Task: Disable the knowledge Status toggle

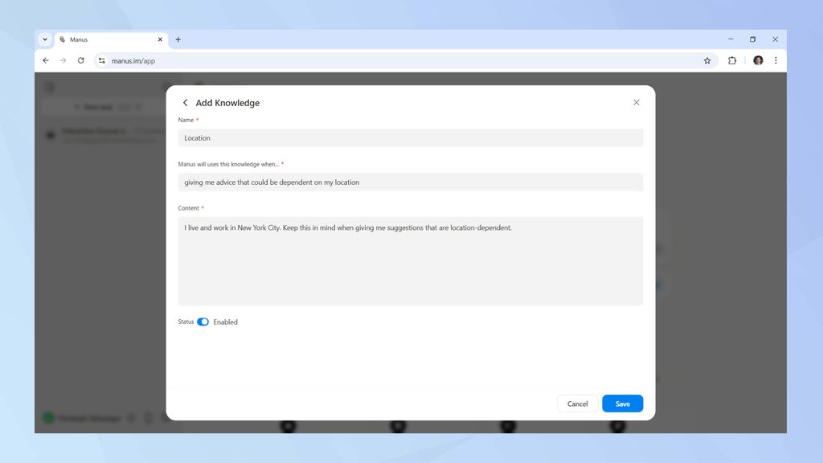Action: click(x=203, y=322)
